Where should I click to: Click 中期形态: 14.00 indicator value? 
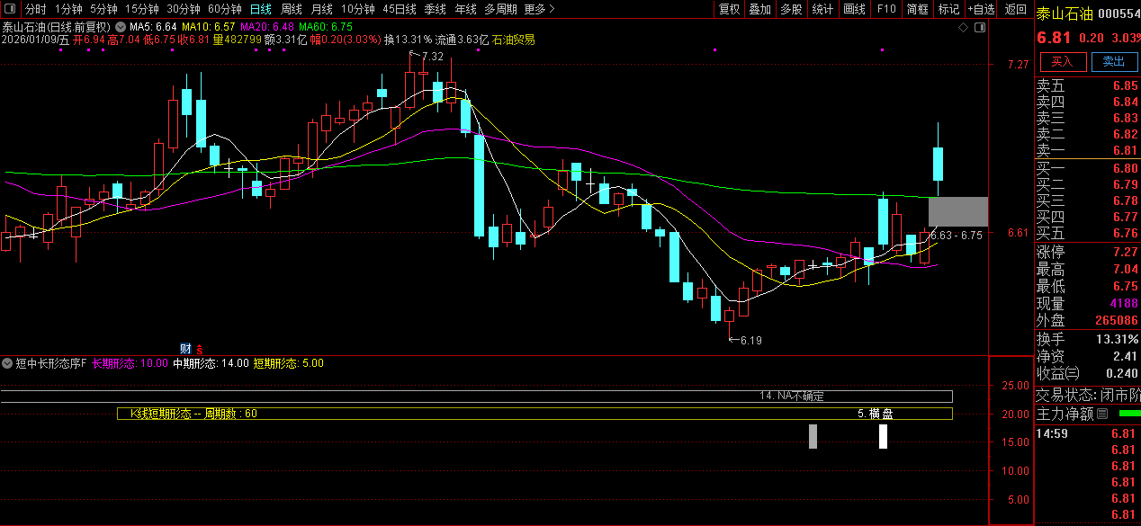(211, 363)
